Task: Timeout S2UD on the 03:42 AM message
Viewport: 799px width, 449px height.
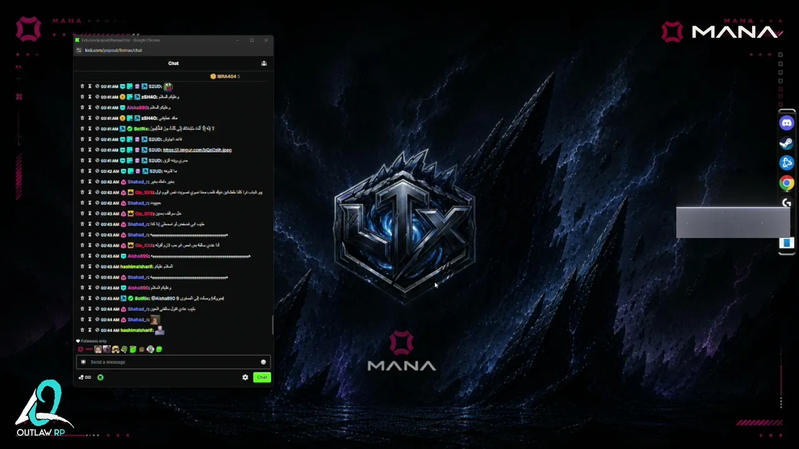Action: coord(90,171)
